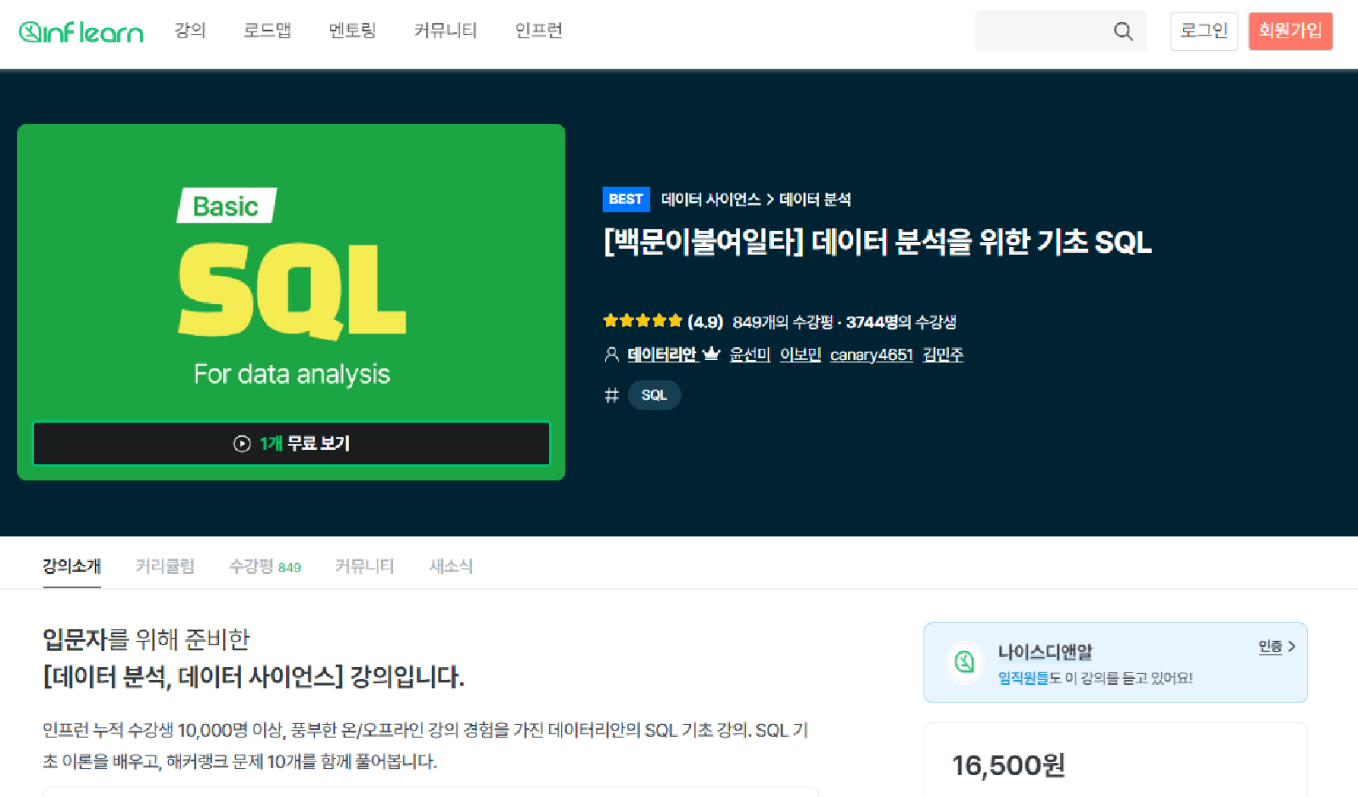Image resolution: width=1358 pixels, height=797 pixels.
Task: Open the 새소식 tab
Action: pyautogui.click(x=451, y=566)
